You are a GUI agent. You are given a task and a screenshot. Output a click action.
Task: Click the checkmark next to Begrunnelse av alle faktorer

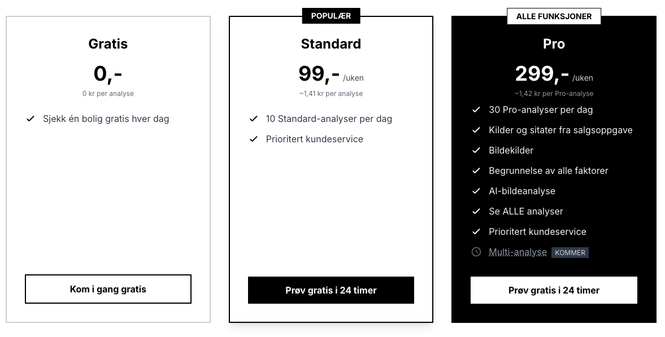476,170
